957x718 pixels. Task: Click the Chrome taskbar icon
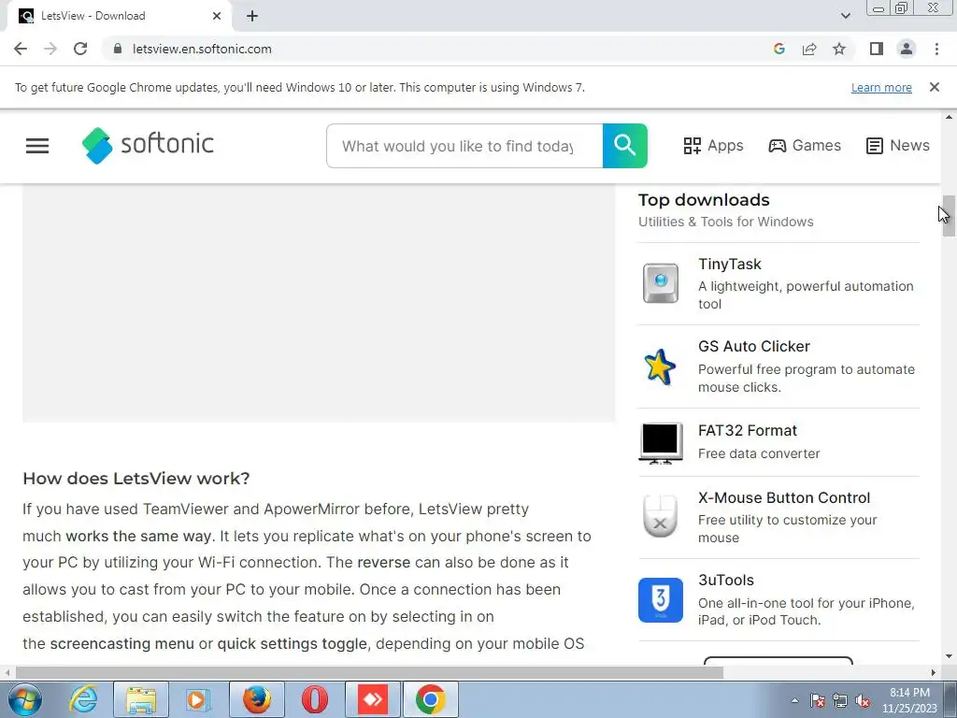430,699
